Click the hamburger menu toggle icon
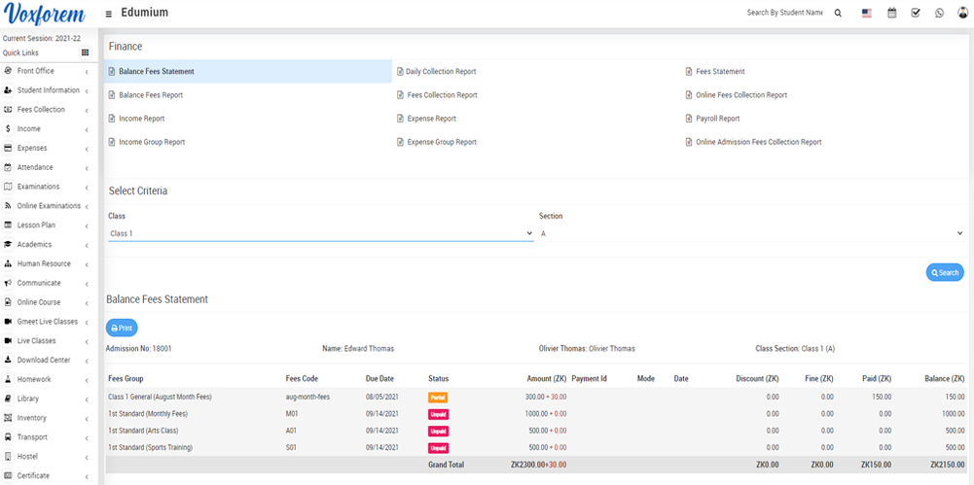The height and width of the screenshot is (485, 974). point(108,14)
